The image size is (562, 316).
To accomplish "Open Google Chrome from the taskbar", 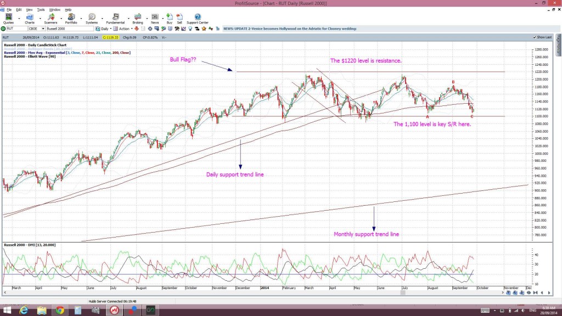I will (59, 311).
